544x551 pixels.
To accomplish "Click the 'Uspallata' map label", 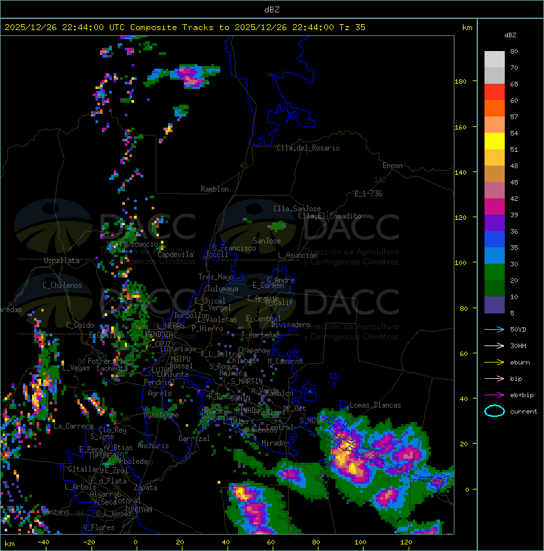I will 61,260.
